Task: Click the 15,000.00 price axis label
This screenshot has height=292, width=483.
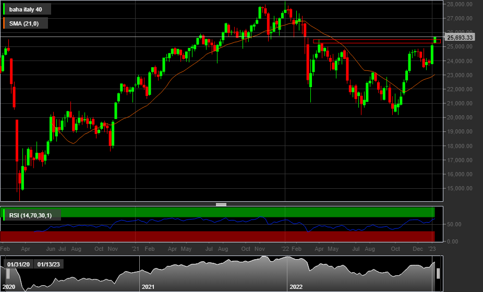Action: tap(460, 188)
